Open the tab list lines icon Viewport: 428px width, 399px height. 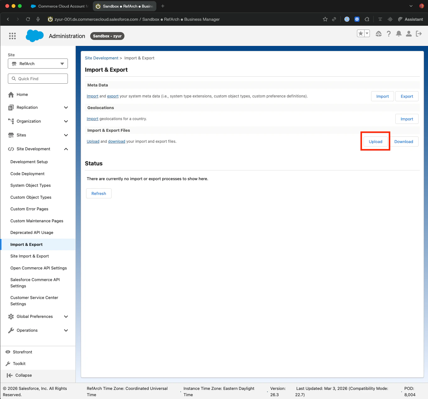380,19
